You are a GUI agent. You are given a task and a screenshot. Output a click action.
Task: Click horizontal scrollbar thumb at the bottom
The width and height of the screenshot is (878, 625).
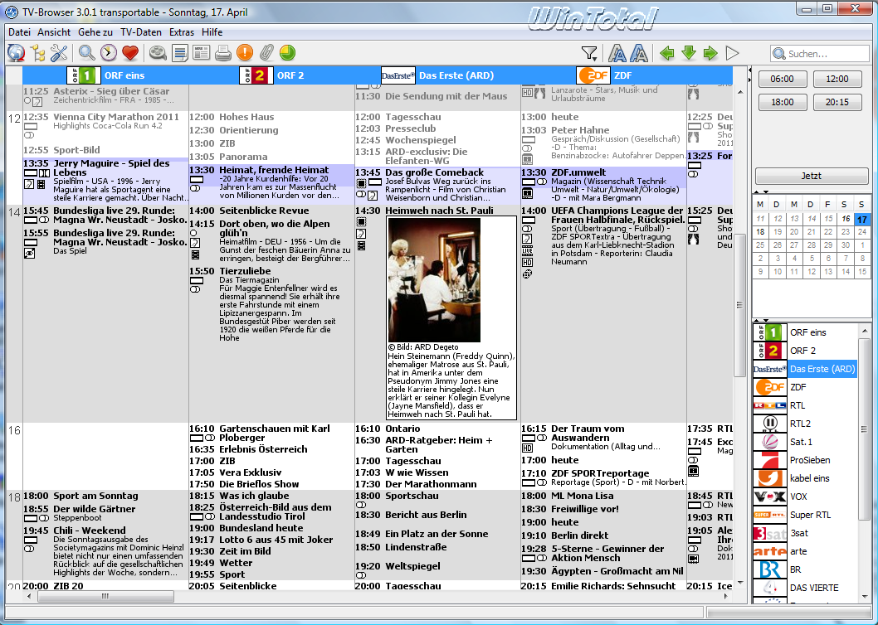pyautogui.click(x=105, y=597)
